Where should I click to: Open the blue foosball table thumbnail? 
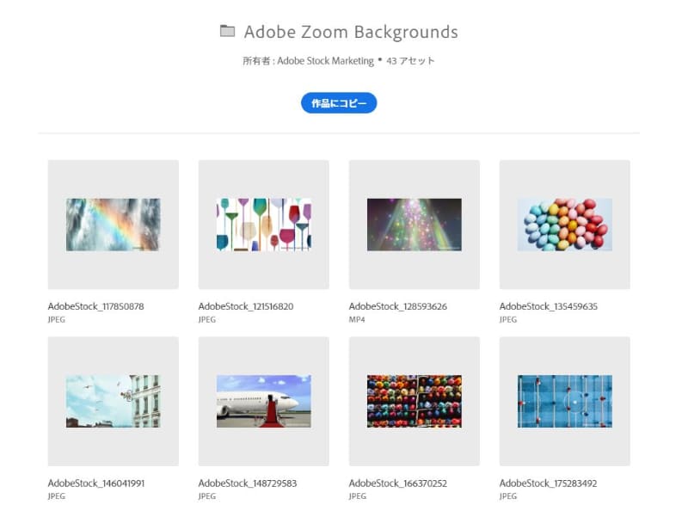pos(564,401)
